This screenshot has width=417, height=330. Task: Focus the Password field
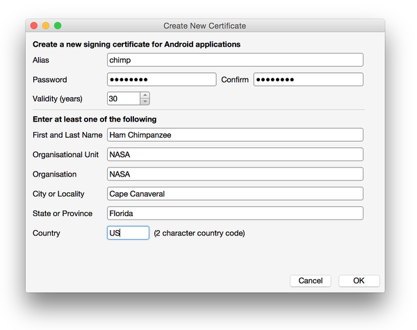pyautogui.click(x=162, y=79)
